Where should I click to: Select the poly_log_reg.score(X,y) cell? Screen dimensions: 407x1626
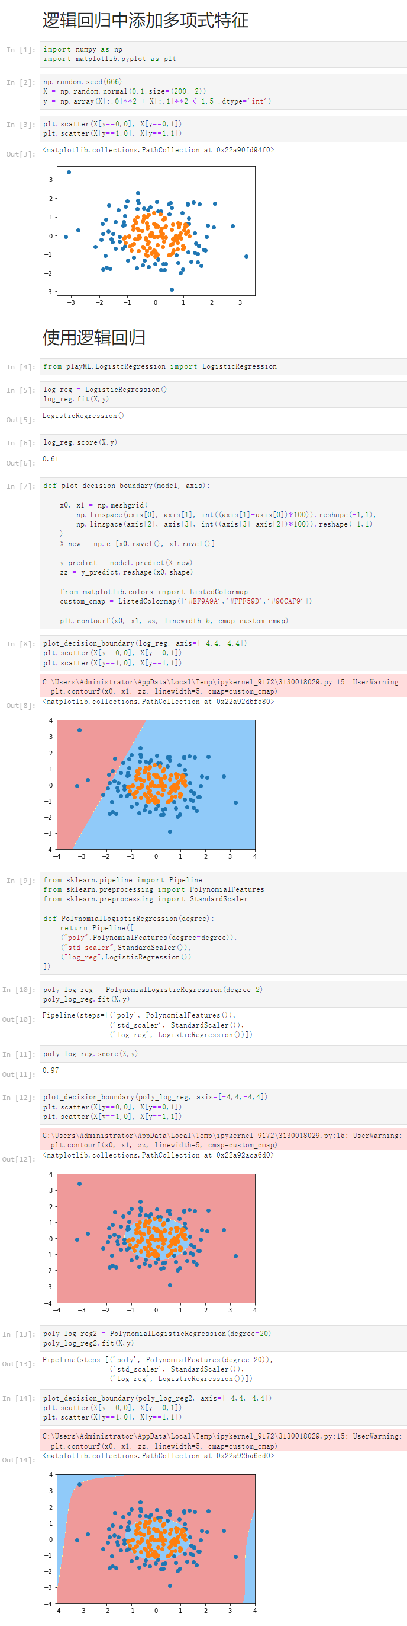point(223,1054)
